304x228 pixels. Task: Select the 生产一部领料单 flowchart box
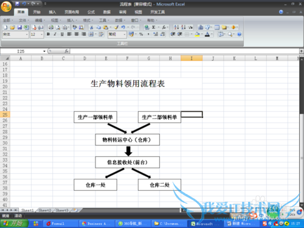pyautogui.click(x=95, y=117)
